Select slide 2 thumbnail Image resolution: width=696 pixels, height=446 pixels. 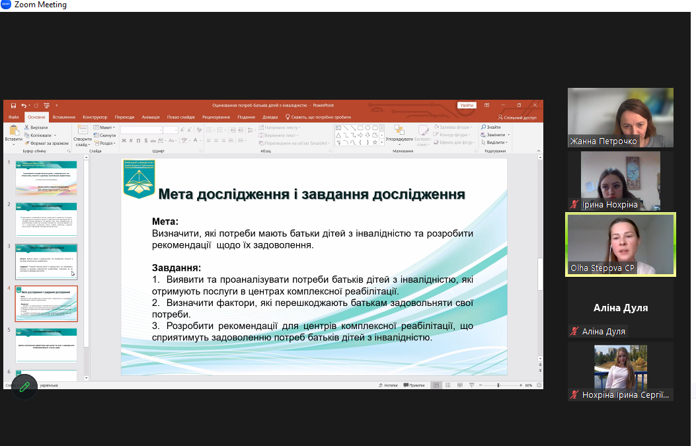tap(46, 219)
